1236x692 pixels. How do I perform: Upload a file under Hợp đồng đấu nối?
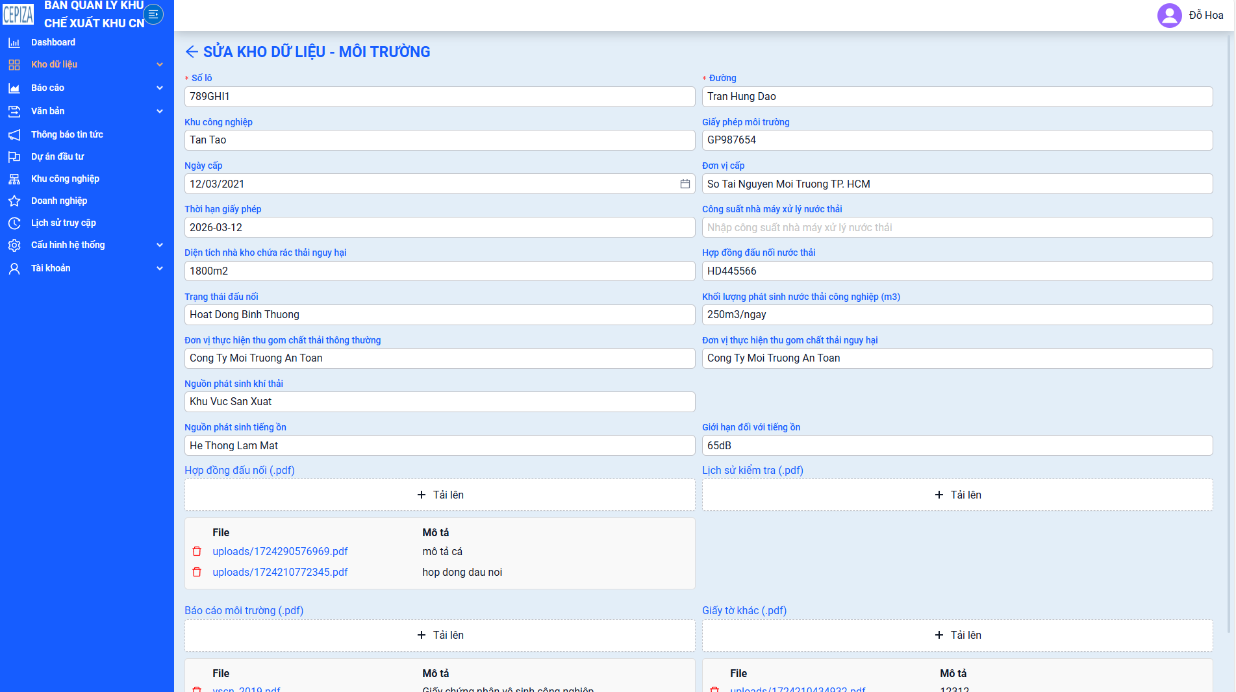coord(440,495)
